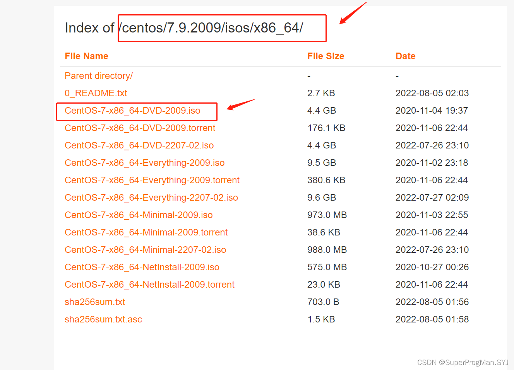
Task: Select the 988.0 MB size value
Action: pos(327,250)
